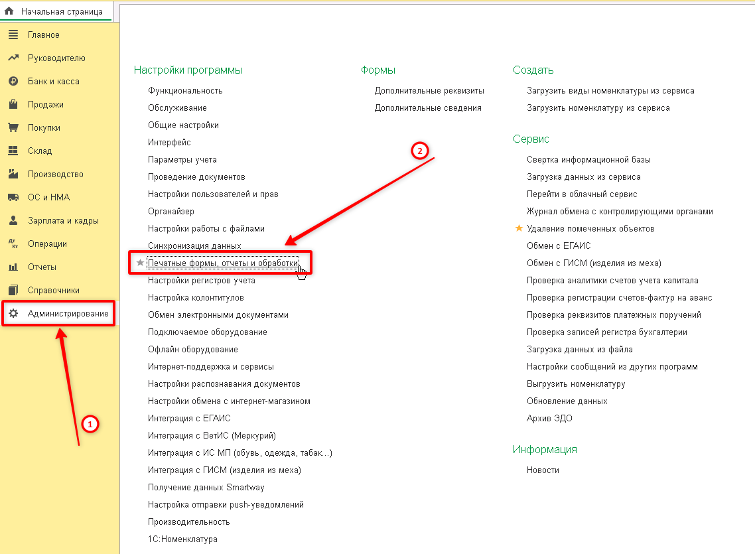Open Параметры учета

point(182,160)
